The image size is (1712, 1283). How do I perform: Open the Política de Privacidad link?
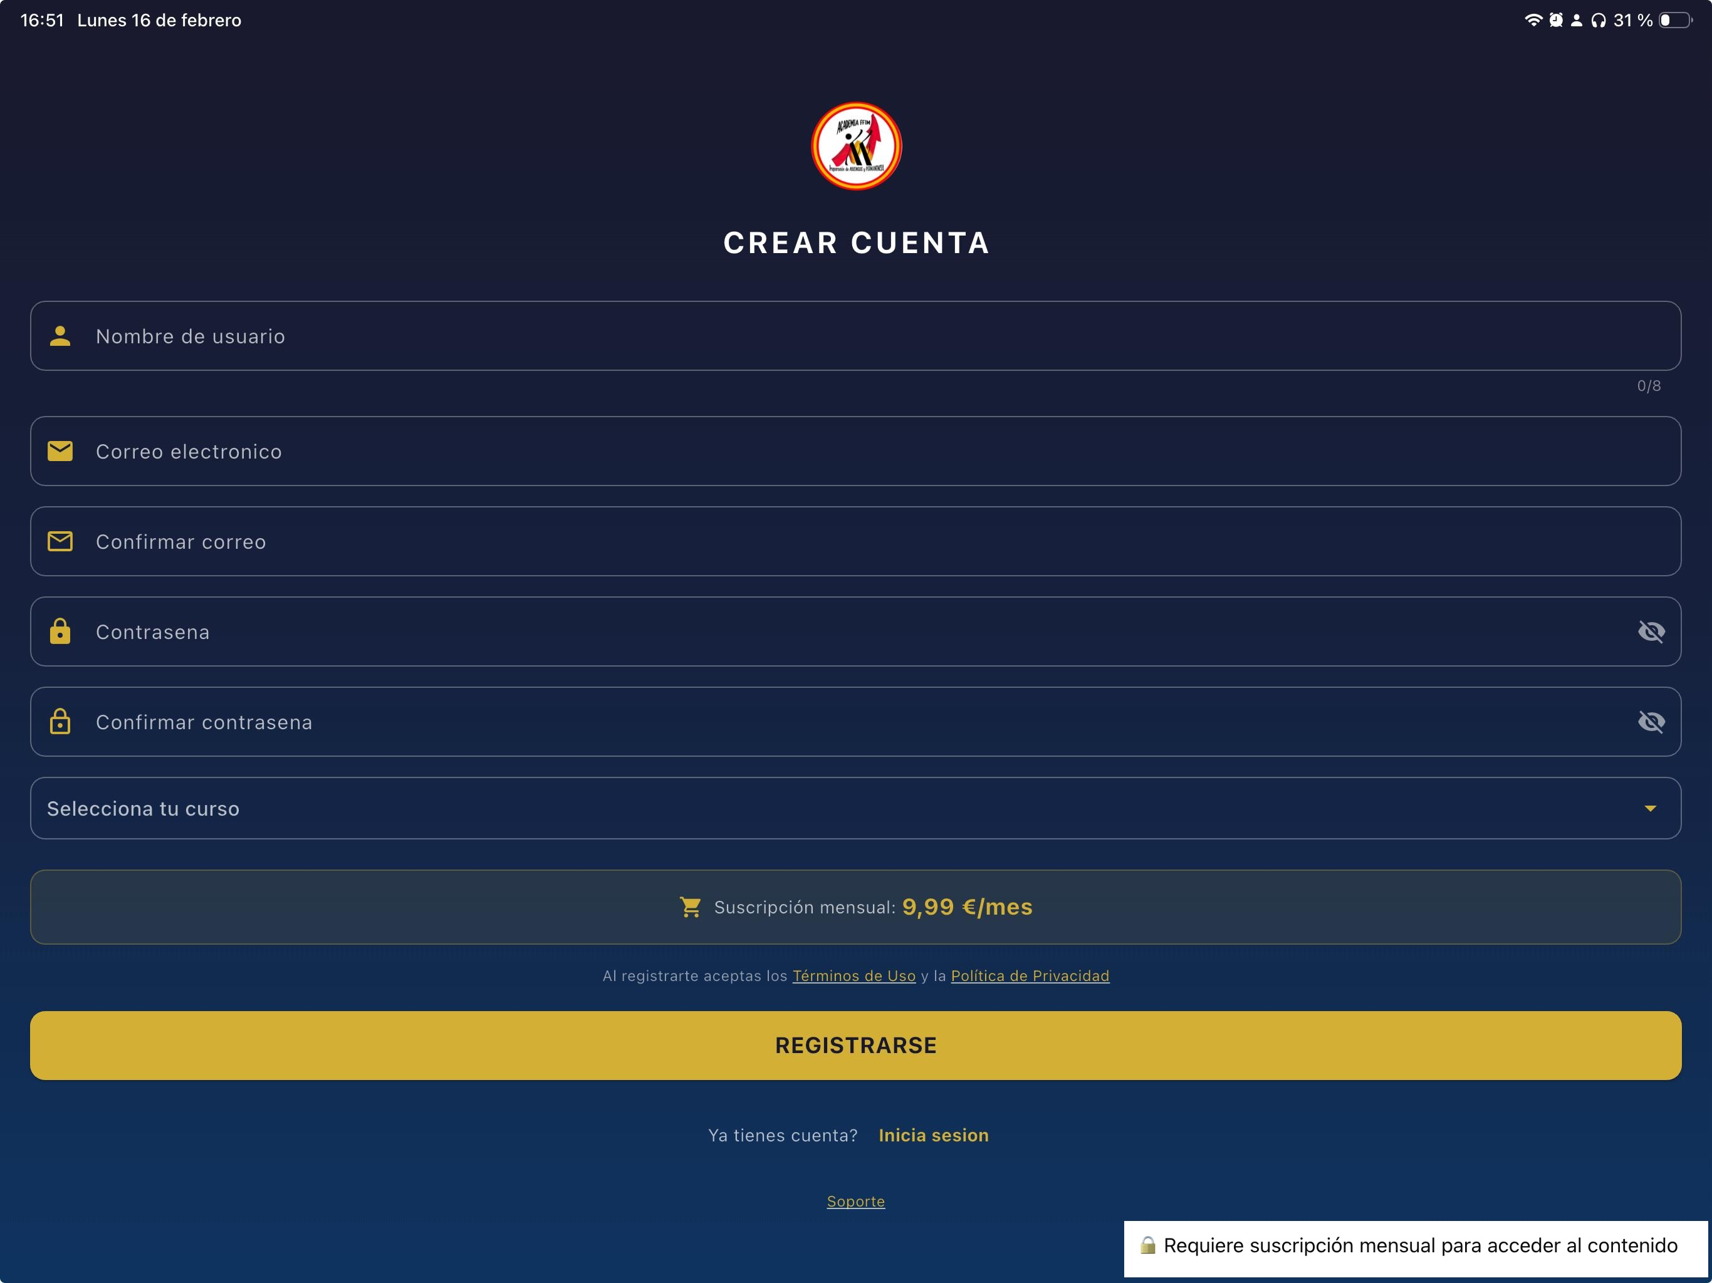(1030, 976)
